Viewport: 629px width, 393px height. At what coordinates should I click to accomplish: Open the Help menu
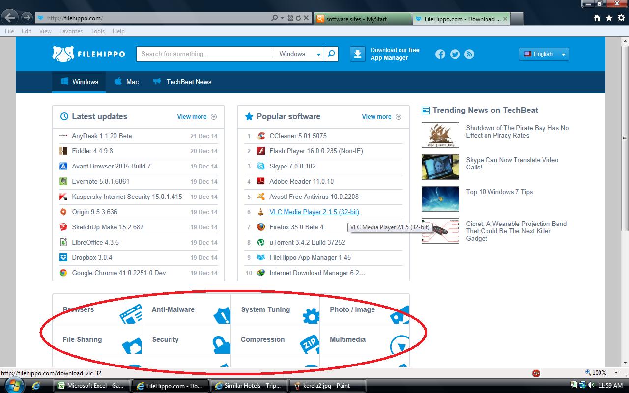coord(118,31)
